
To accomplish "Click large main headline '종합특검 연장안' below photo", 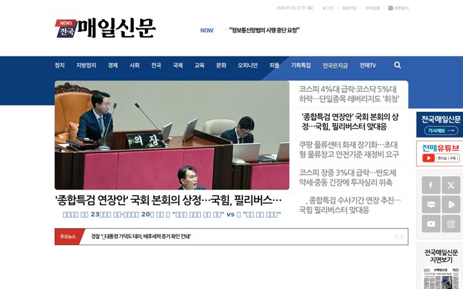I will click(x=168, y=200).
